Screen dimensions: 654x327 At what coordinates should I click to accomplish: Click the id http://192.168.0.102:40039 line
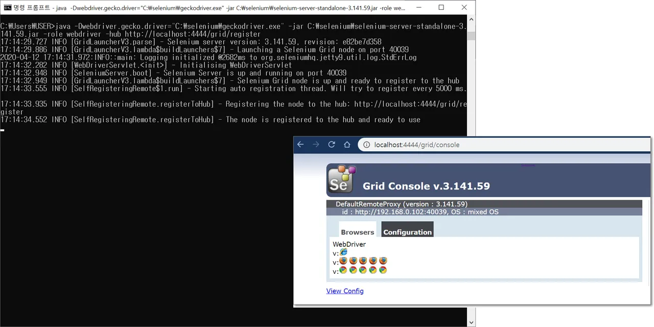pos(421,212)
